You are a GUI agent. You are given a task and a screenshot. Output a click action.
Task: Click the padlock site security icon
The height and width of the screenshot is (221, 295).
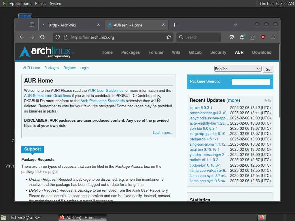pyautogui.click(x=66, y=37)
